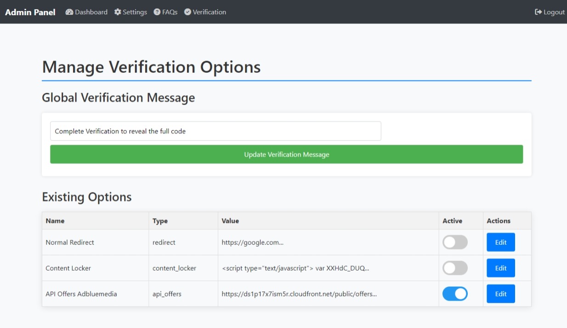Screen dimensions: 567x328
Task: Enable the Normal Redirect active toggle
Action: click(x=455, y=243)
